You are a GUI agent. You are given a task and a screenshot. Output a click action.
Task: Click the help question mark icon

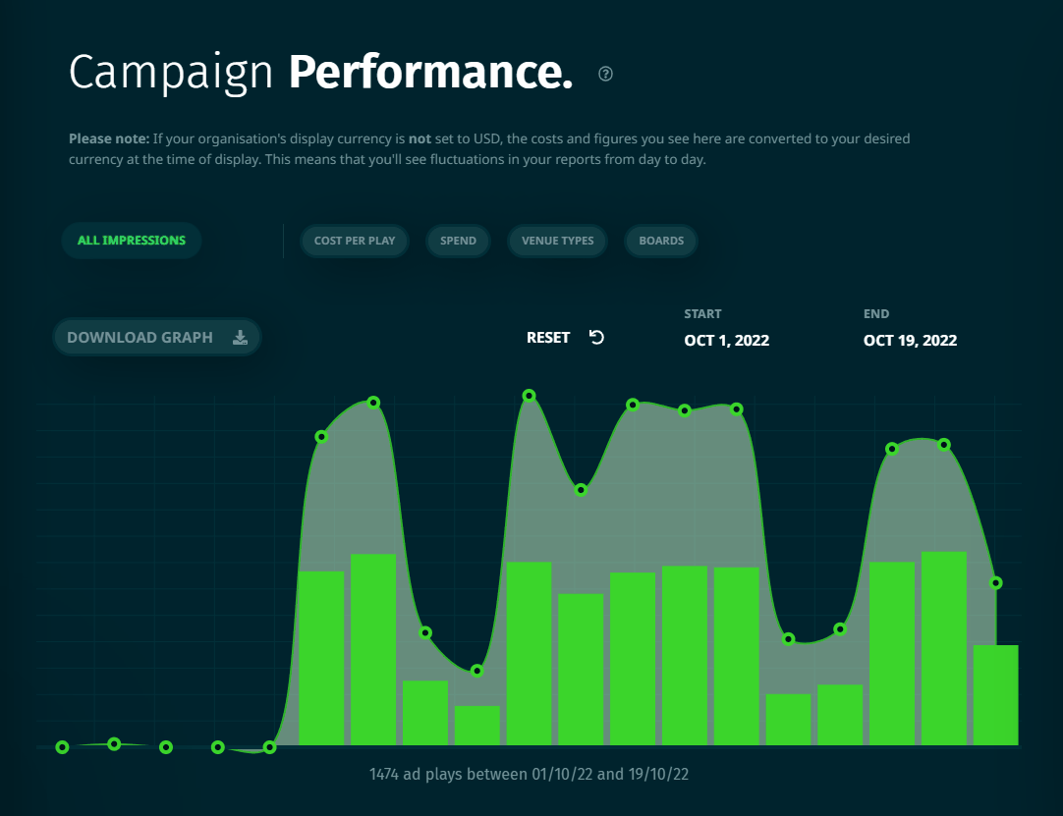[605, 74]
